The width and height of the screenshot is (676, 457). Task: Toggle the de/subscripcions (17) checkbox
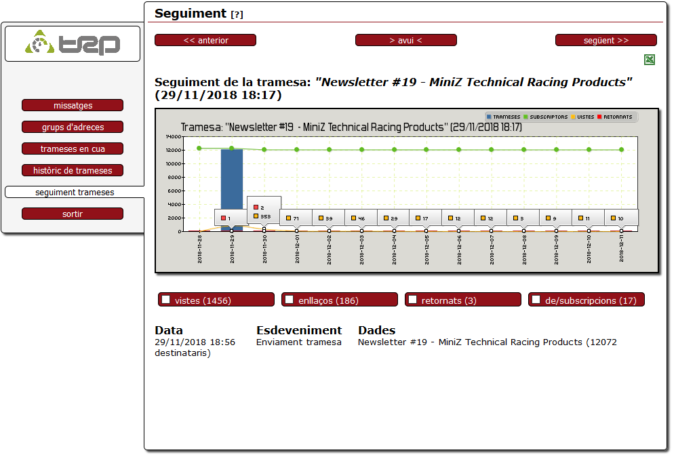536,300
